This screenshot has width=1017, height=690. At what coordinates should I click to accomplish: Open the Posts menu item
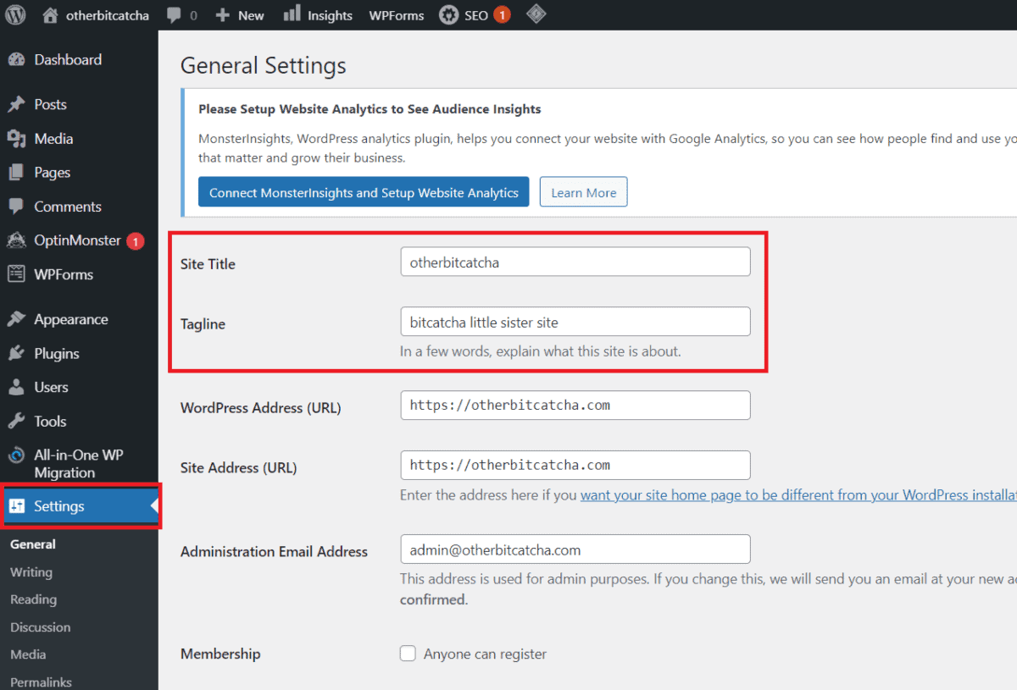point(50,104)
